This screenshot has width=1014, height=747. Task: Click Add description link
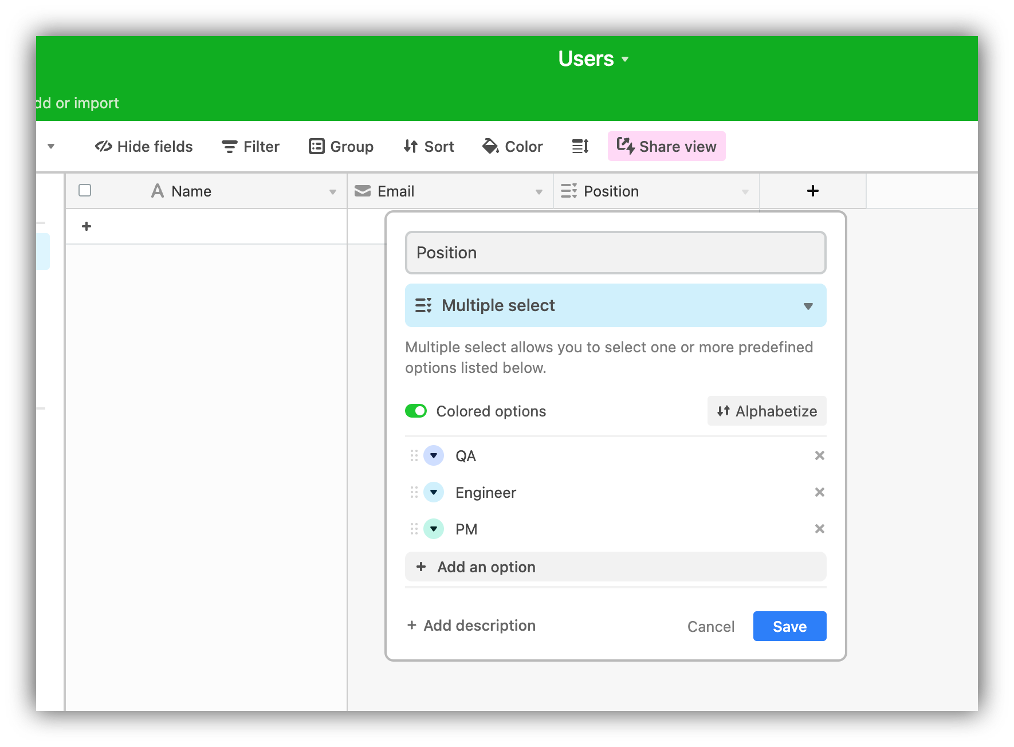pyautogui.click(x=470, y=625)
